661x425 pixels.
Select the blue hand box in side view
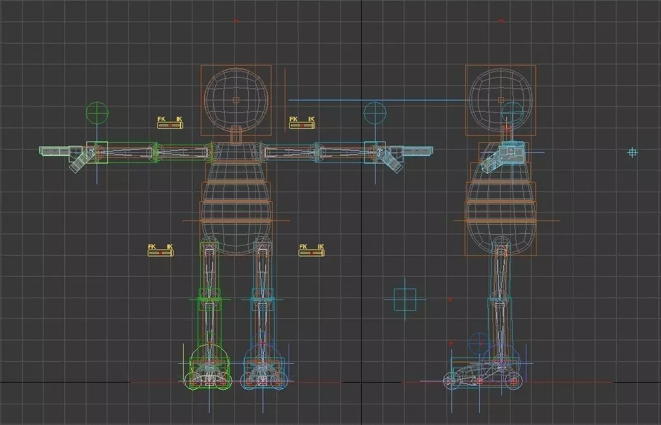[x=512, y=152]
